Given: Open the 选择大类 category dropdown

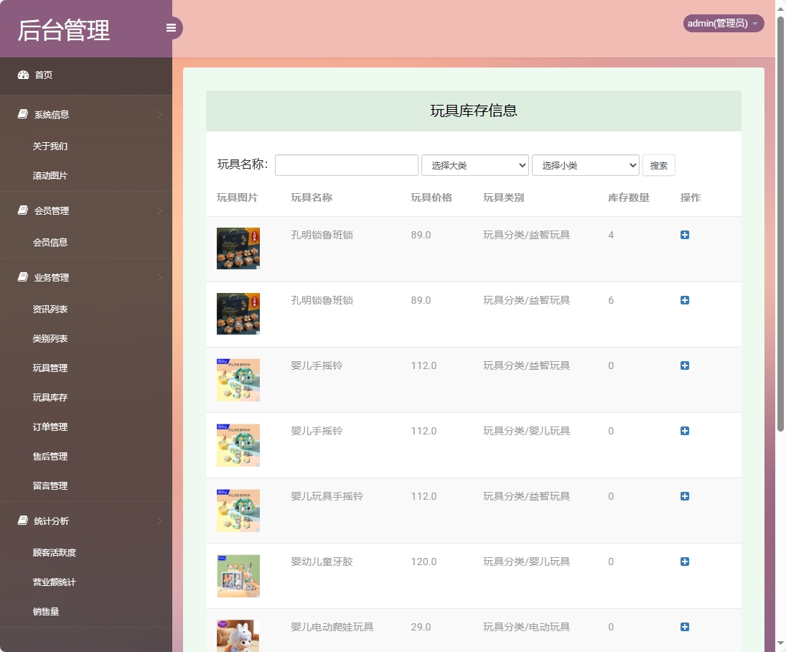Looking at the screenshot, I should 474,164.
